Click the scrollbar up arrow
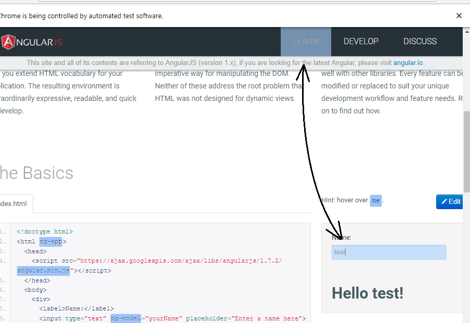The image size is (470, 323). coord(466,31)
